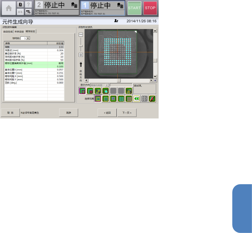Switch to the 锡球设定 tab
Viewport: 252px width, 233px height.
[30, 31]
